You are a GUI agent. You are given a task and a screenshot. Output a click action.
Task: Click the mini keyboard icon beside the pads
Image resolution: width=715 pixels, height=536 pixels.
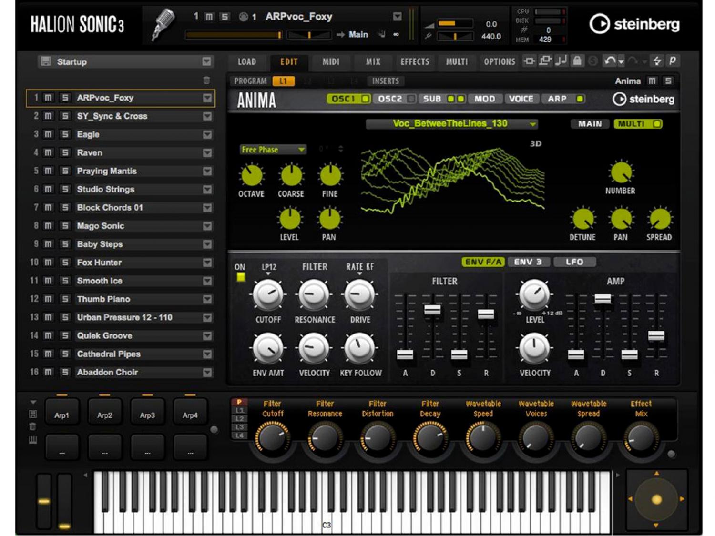(x=33, y=440)
